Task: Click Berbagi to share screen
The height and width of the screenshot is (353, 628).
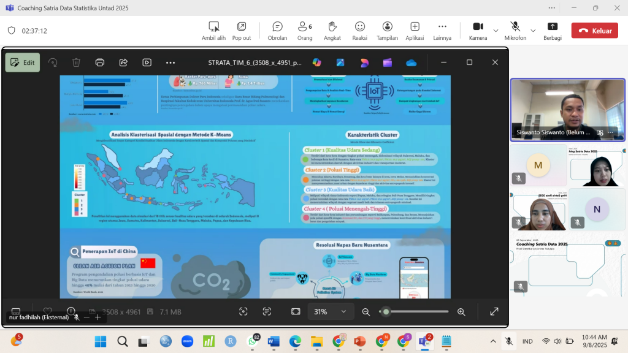Action: point(552,30)
